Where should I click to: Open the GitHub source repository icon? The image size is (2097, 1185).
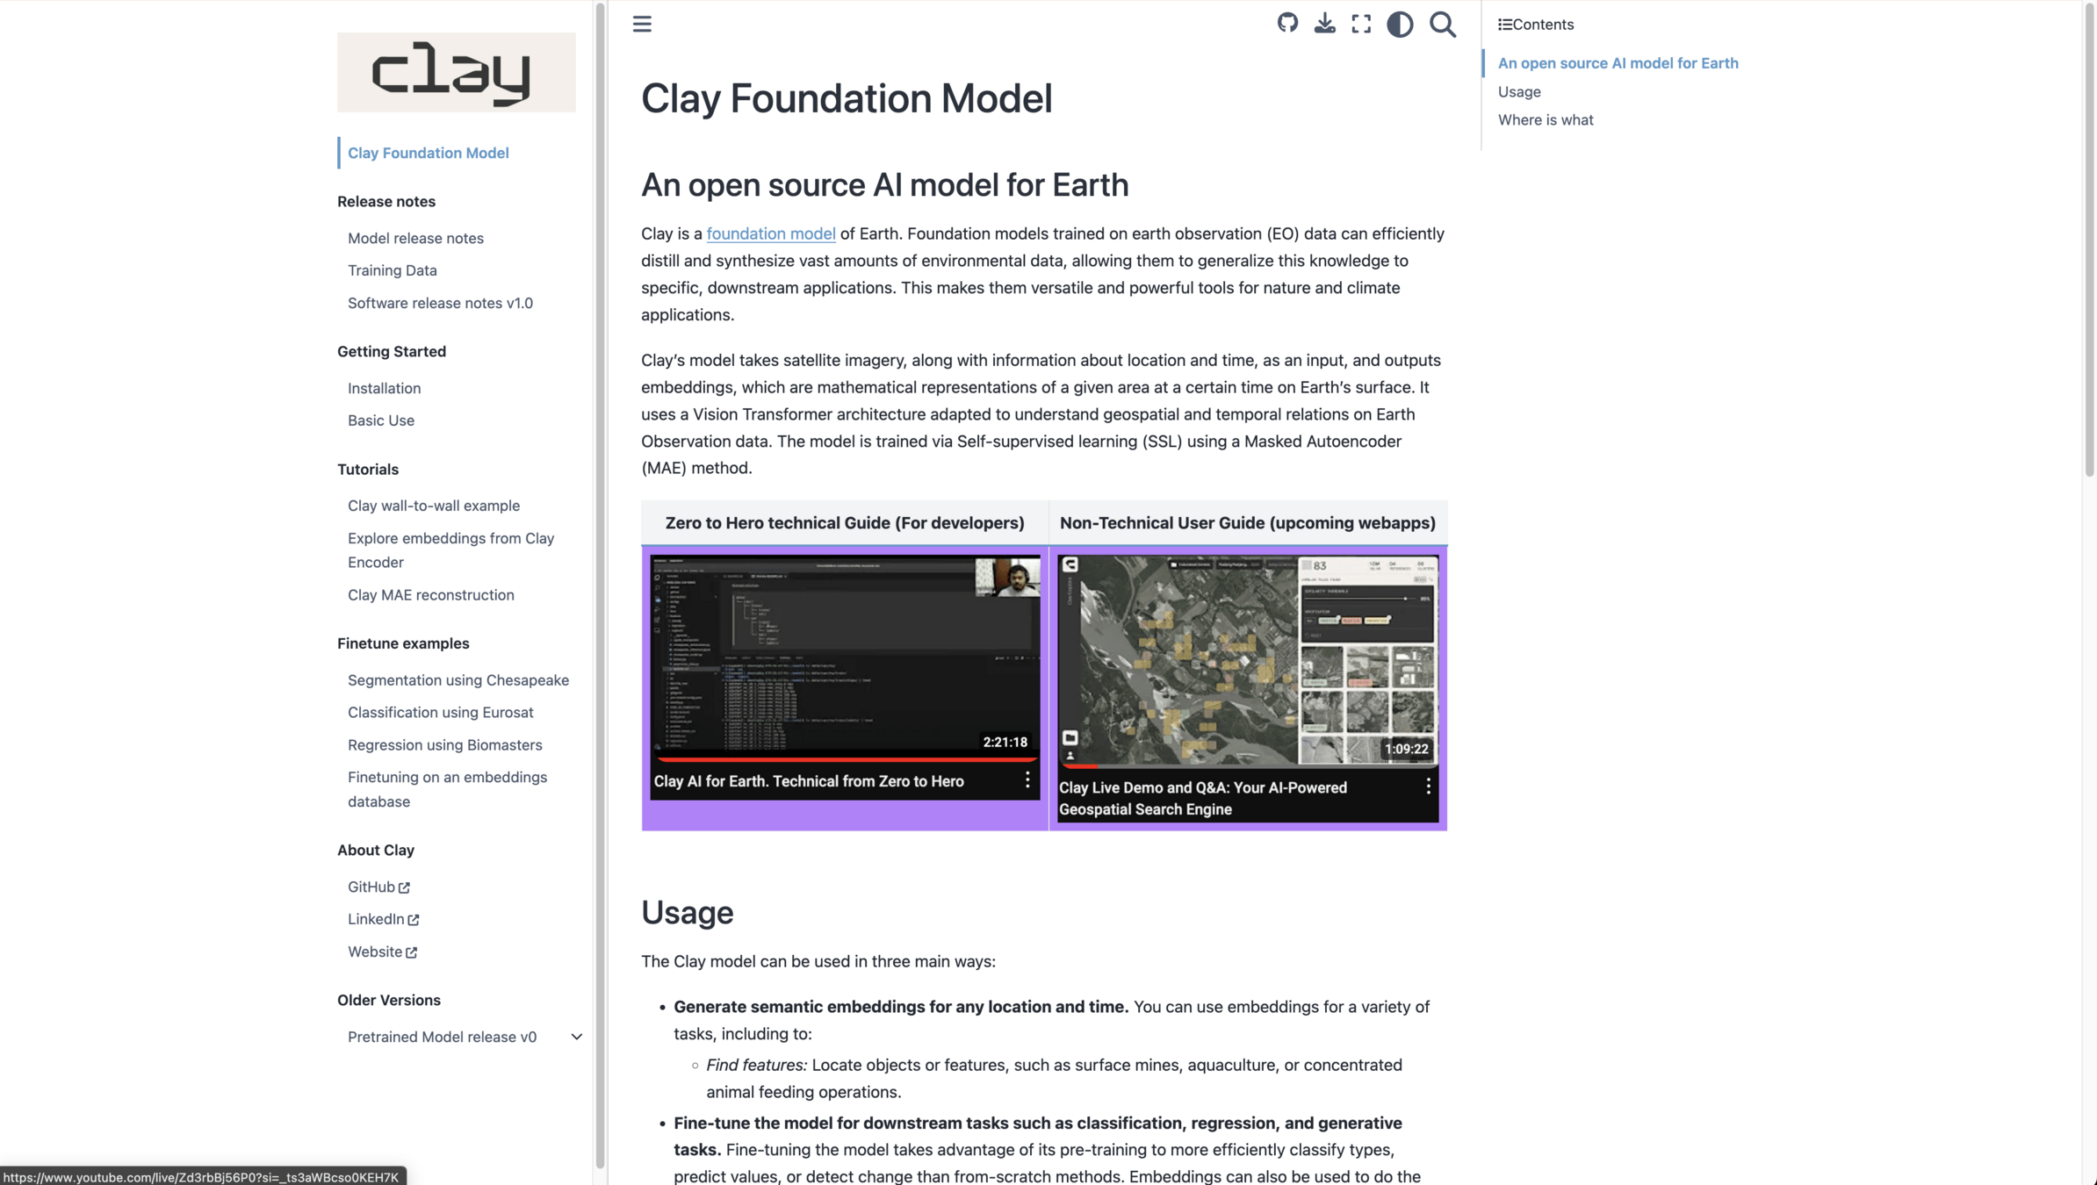pyautogui.click(x=1287, y=24)
